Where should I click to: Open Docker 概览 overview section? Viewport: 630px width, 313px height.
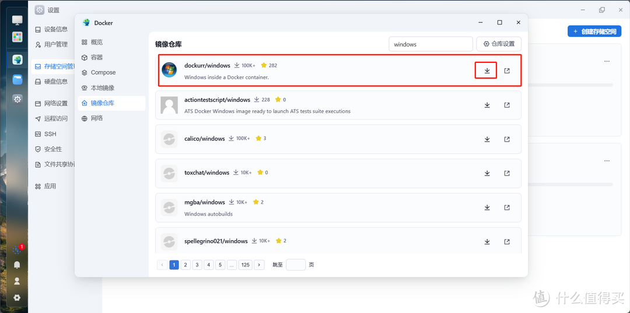(111, 42)
